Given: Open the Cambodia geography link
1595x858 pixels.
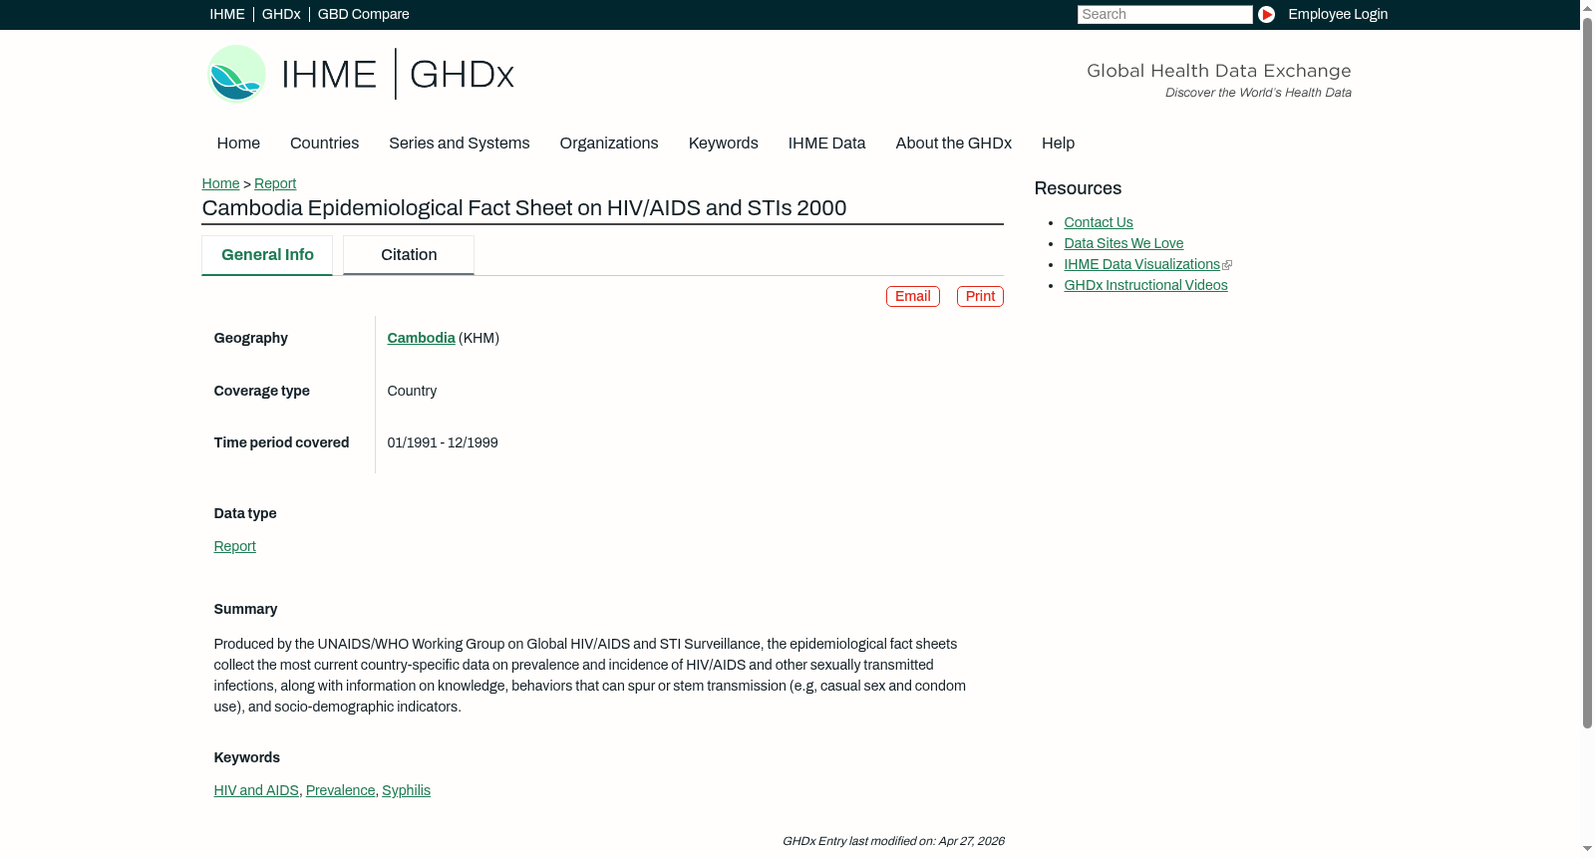Looking at the screenshot, I should coord(421,339).
